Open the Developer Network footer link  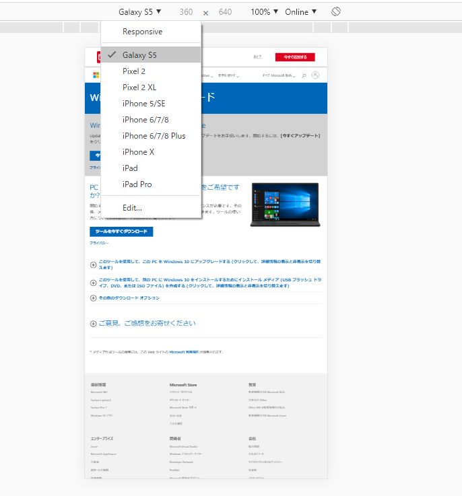click(181, 462)
